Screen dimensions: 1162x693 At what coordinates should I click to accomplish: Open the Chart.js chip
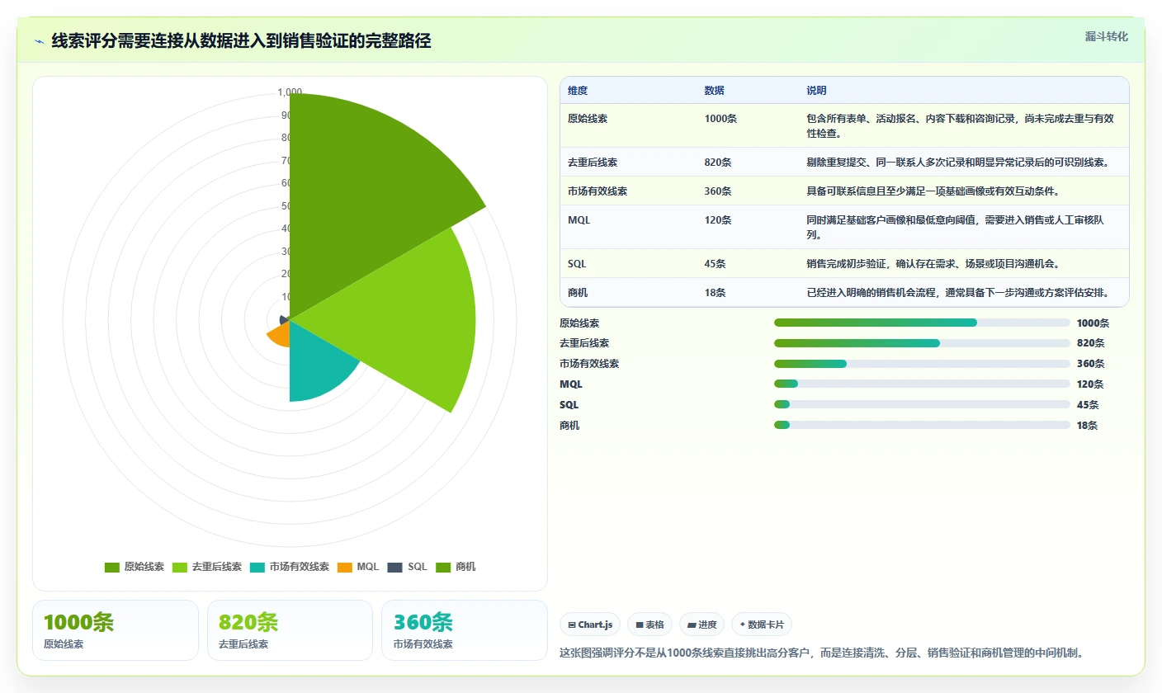pos(590,625)
